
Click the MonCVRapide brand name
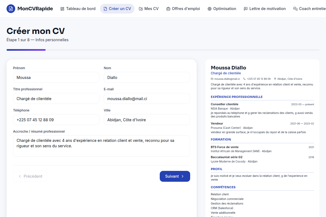coord(35,9)
